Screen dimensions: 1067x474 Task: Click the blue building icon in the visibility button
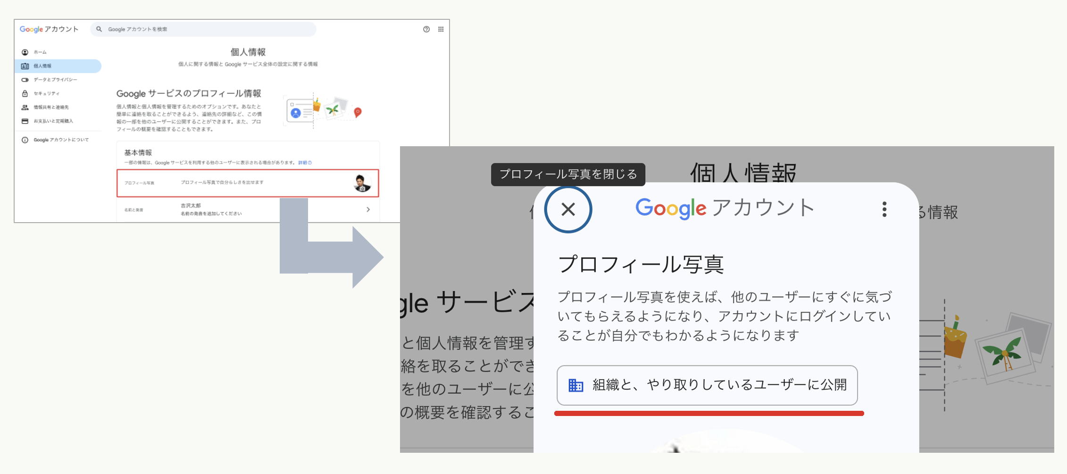pos(575,385)
